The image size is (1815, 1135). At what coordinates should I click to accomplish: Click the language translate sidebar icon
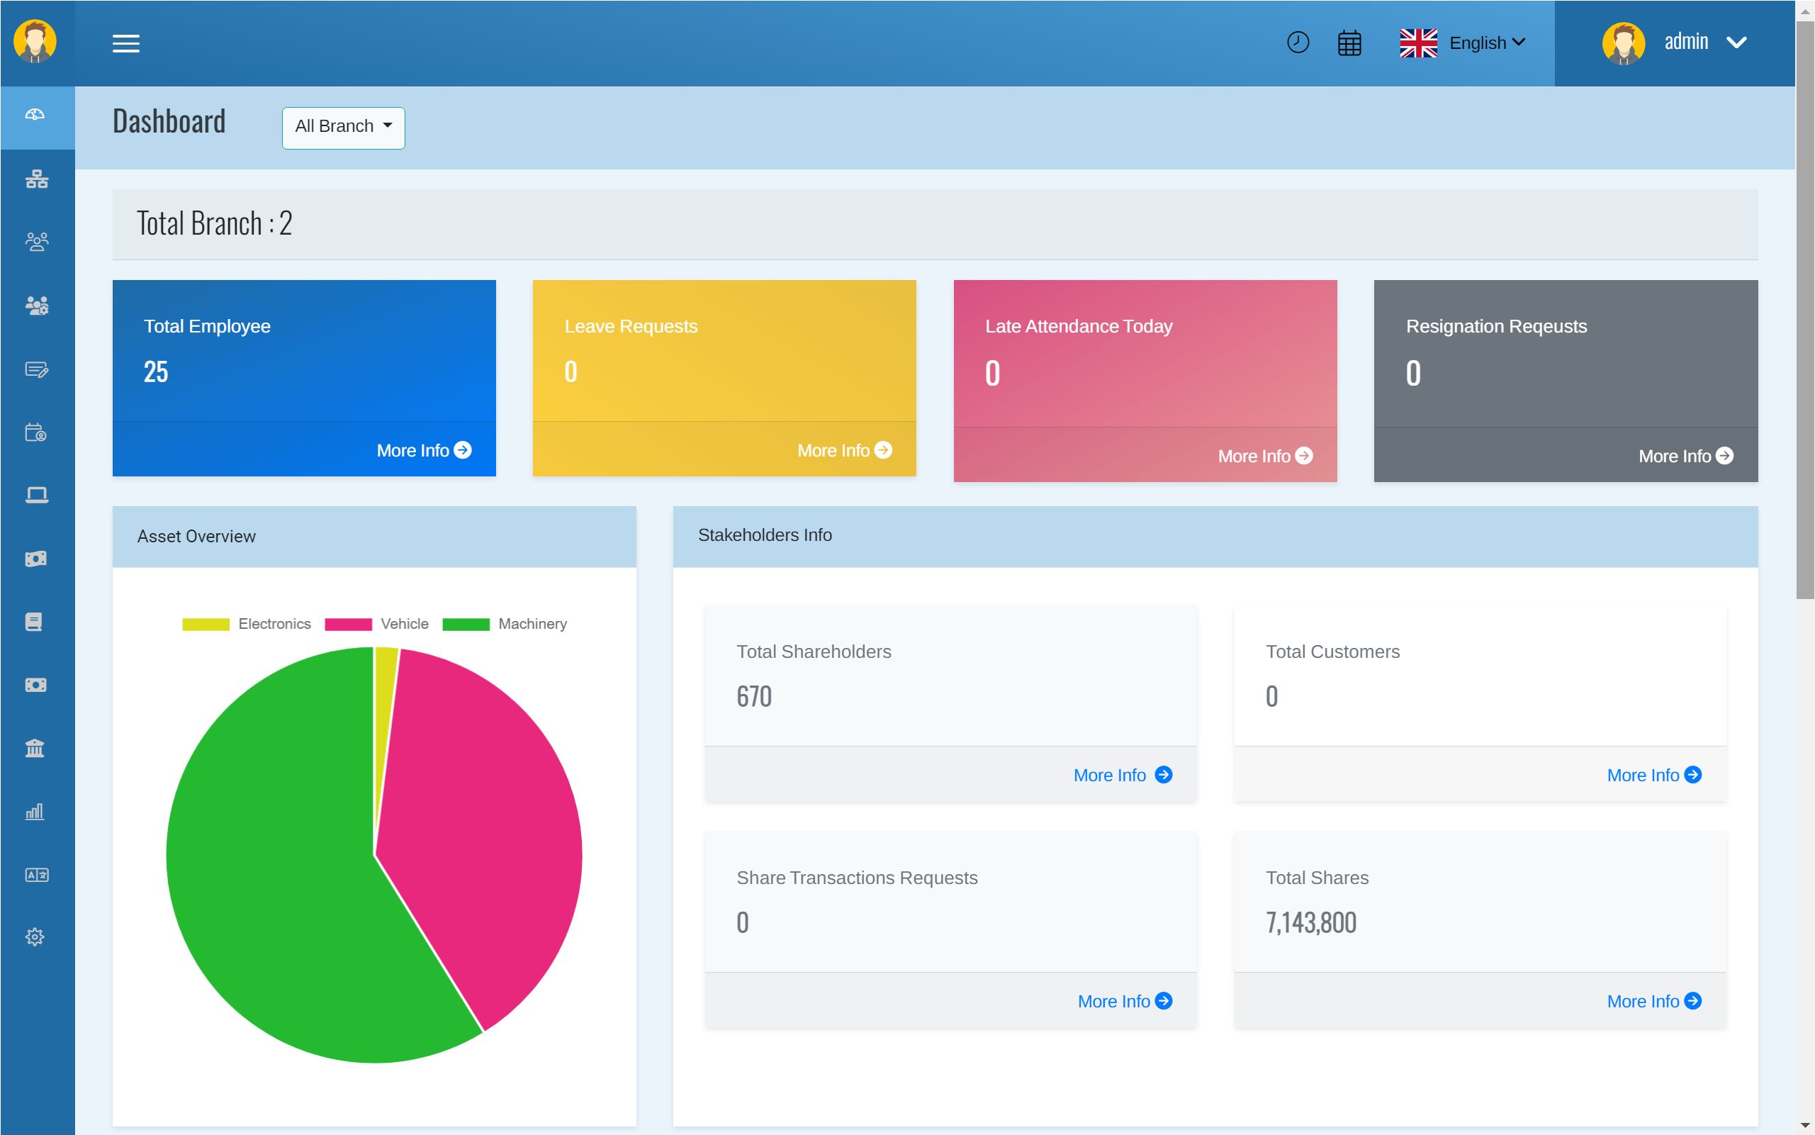[x=36, y=875]
